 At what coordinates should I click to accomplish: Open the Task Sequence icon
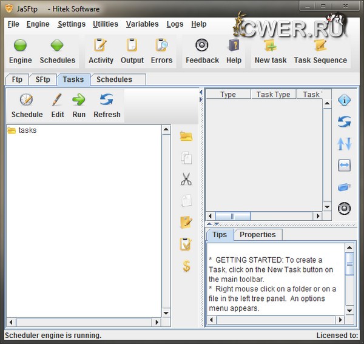click(x=320, y=46)
